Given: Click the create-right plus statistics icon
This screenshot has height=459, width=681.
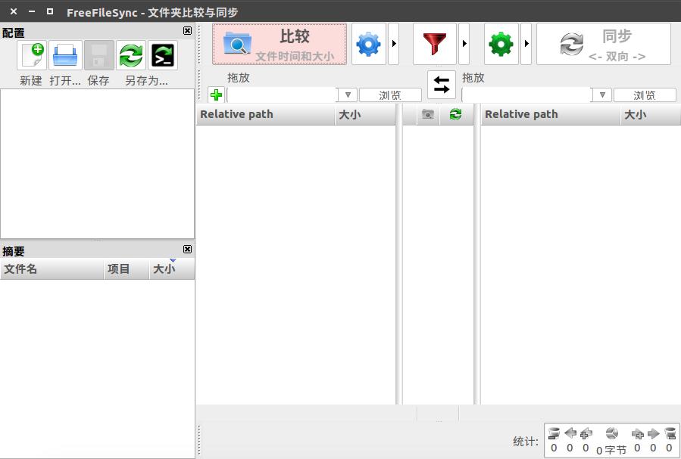Looking at the screenshot, I should [637, 433].
